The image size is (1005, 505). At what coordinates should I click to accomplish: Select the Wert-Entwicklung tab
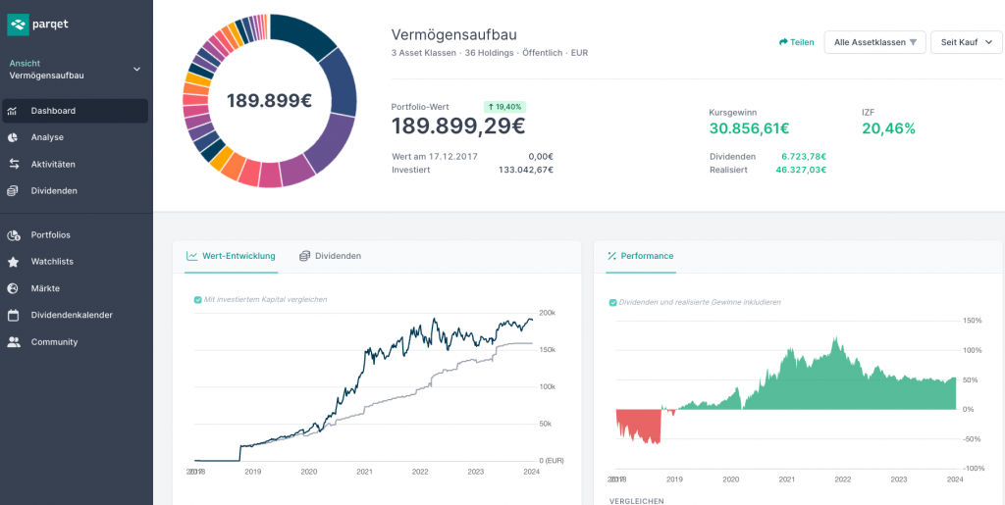tap(231, 256)
